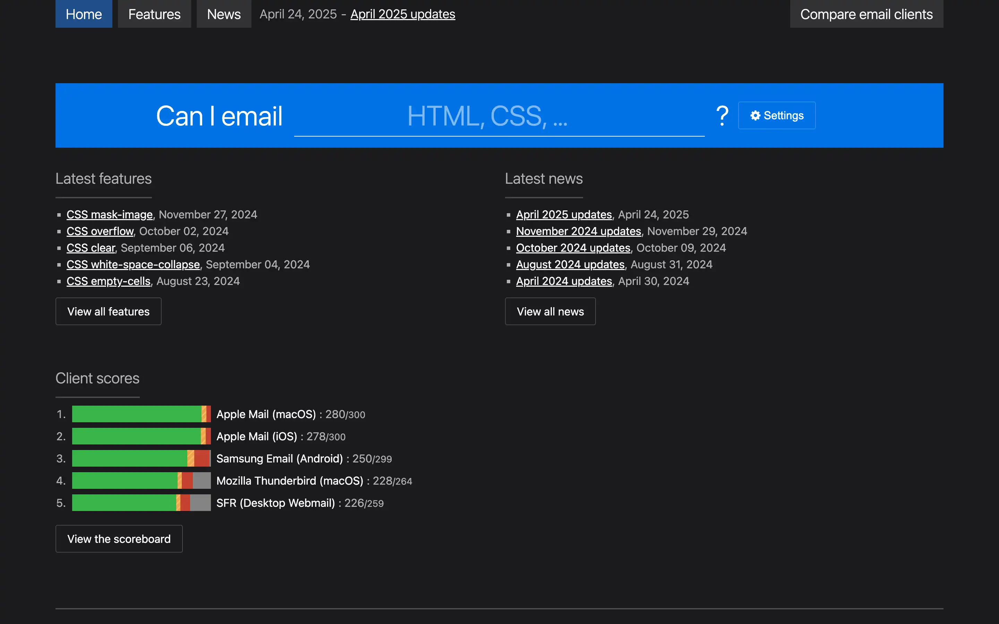999x624 pixels.
Task: Click the November 27, 2024 date
Action: [208, 215]
